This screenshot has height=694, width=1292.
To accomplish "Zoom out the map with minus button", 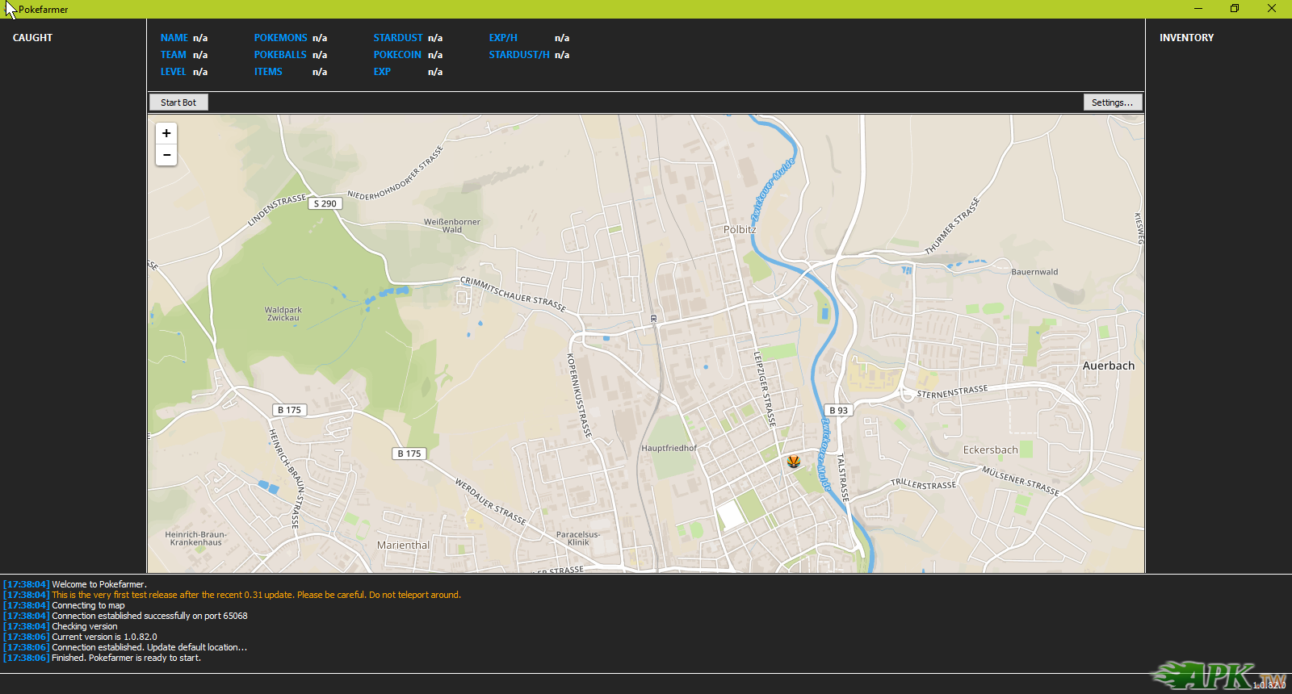I will click(166, 155).
